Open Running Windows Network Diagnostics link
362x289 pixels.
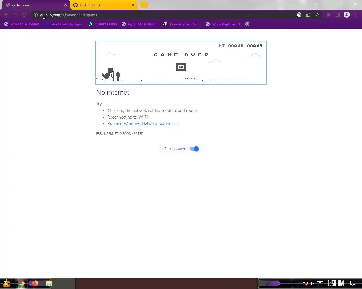point(143,124)
